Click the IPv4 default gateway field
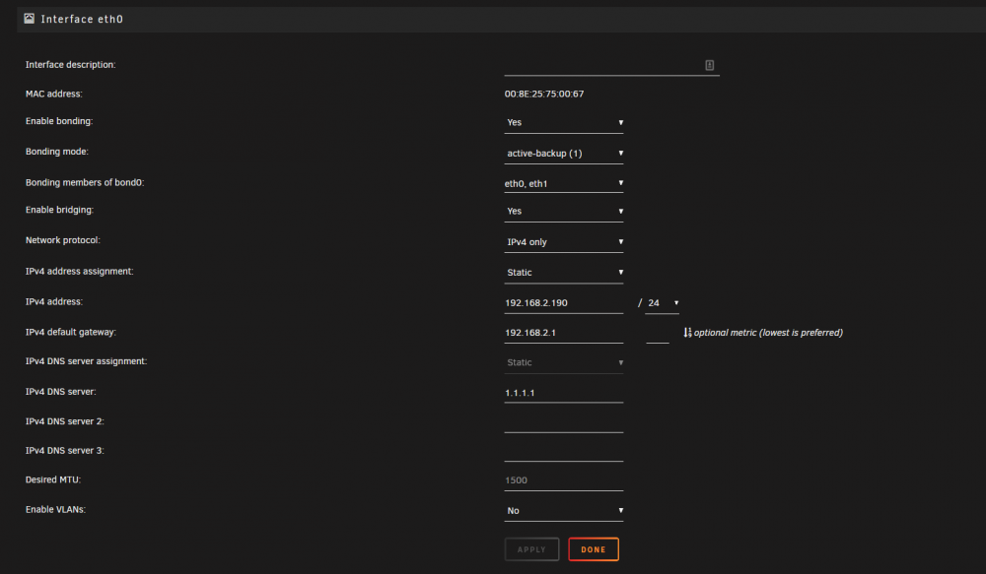 [563, 333]
